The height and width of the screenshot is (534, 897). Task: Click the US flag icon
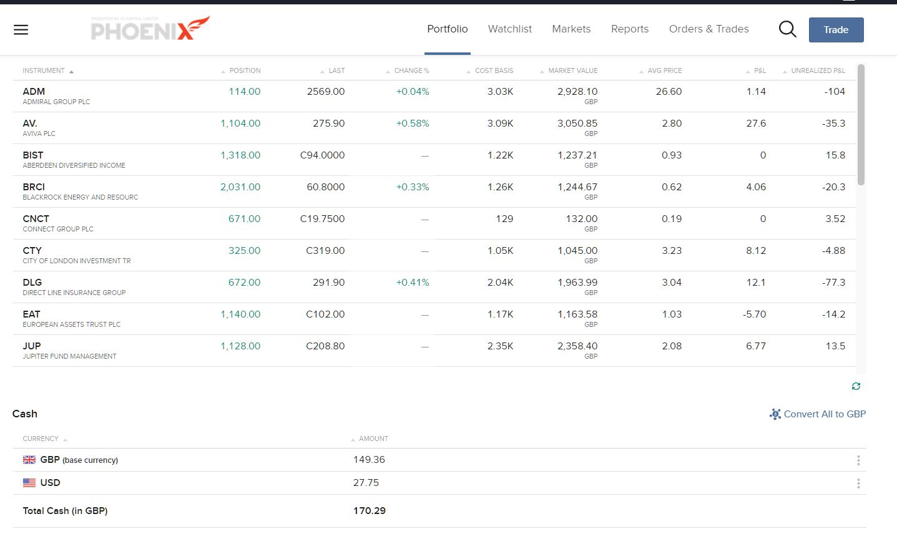coord(29,483)
